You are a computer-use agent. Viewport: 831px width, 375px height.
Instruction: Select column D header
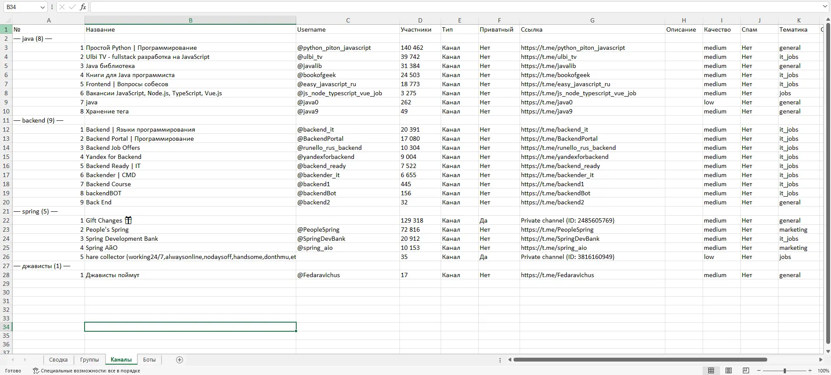click(x=420, y=20)
